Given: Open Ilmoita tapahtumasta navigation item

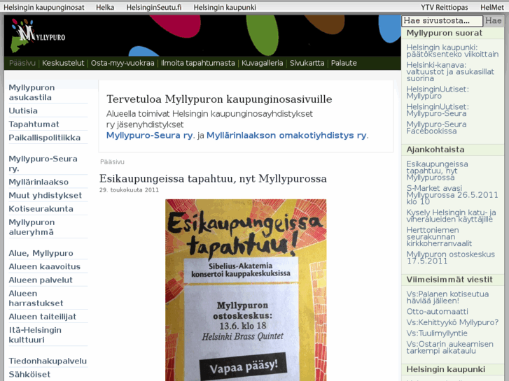Looking at the screenshot, I should (197, 63).
